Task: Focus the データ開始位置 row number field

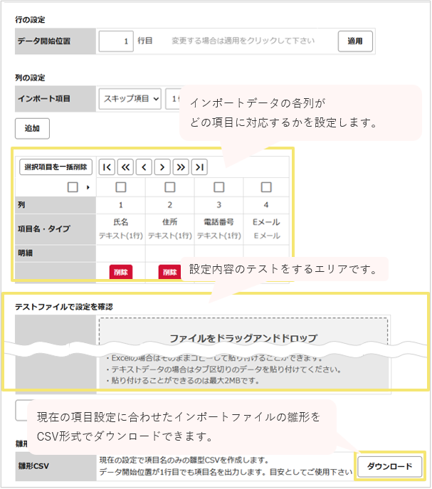Action: tap(116, 41)
